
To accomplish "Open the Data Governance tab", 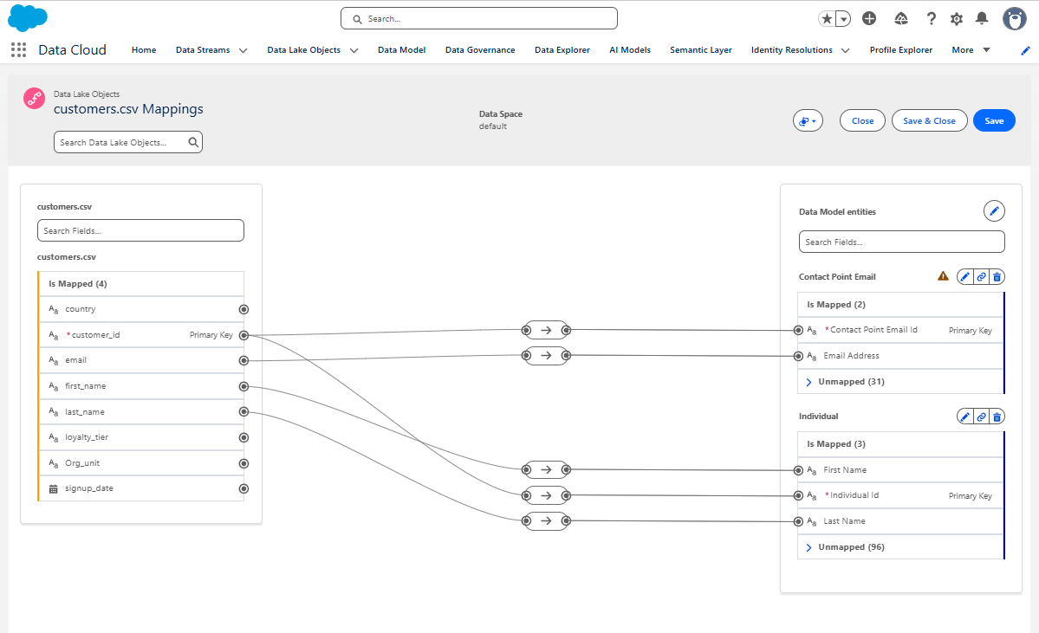I will pyautogui.click(x=480, y=49).
